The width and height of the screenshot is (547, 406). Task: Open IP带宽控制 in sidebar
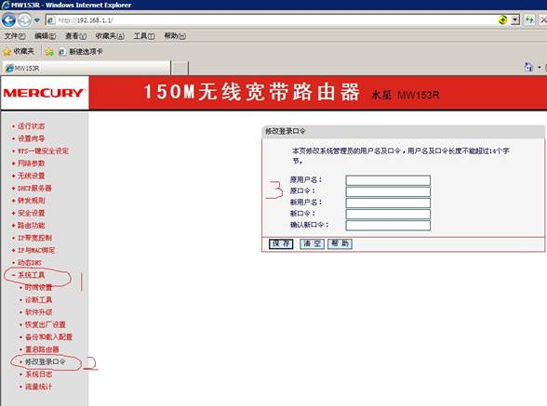[x=34, y=238]
